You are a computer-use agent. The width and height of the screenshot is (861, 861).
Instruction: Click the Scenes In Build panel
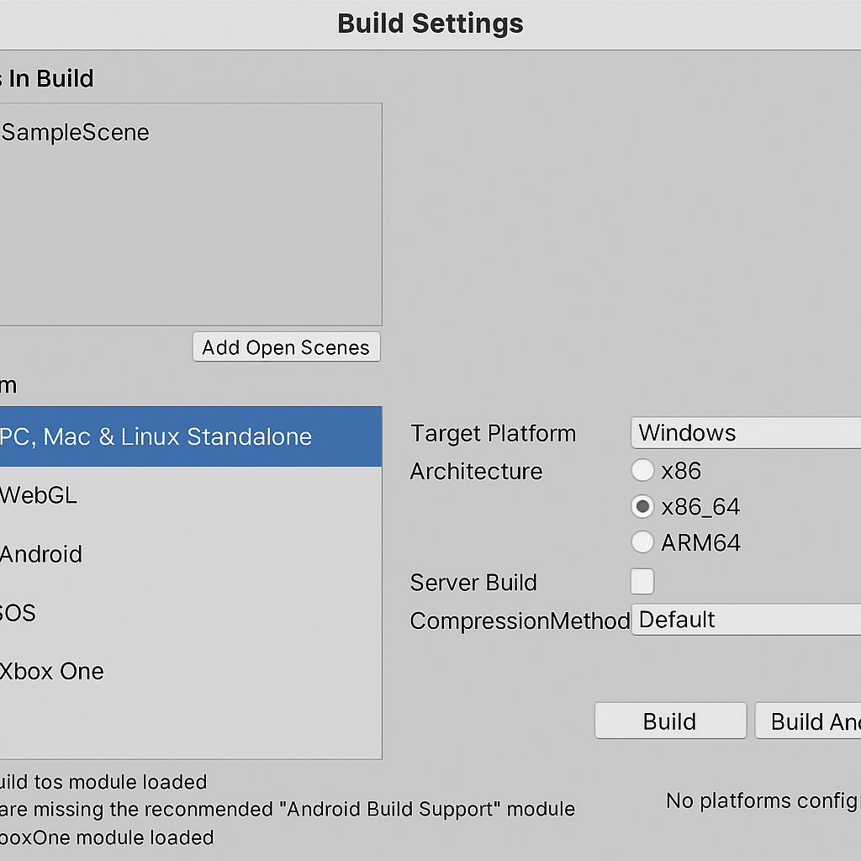[191, 214]
